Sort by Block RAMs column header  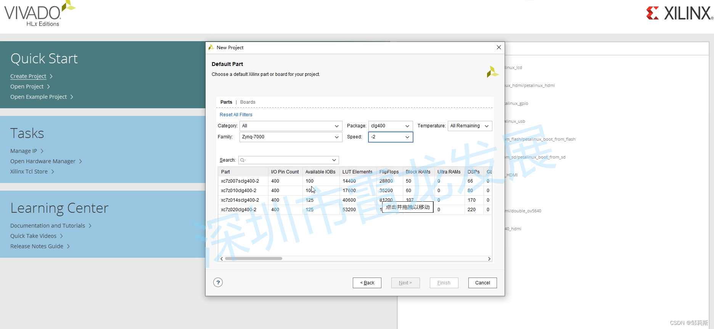(x=418, y=172)
